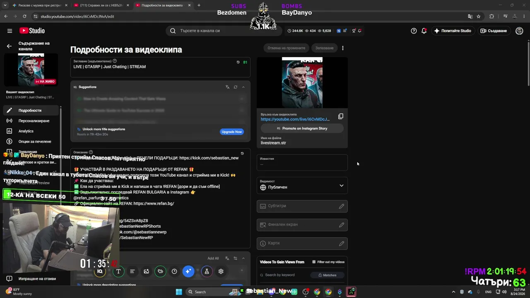Click the description lines tool in floating toolbar
Image resolution: width=530 pixels, height=298 pixels.
(x=132, y=272)
